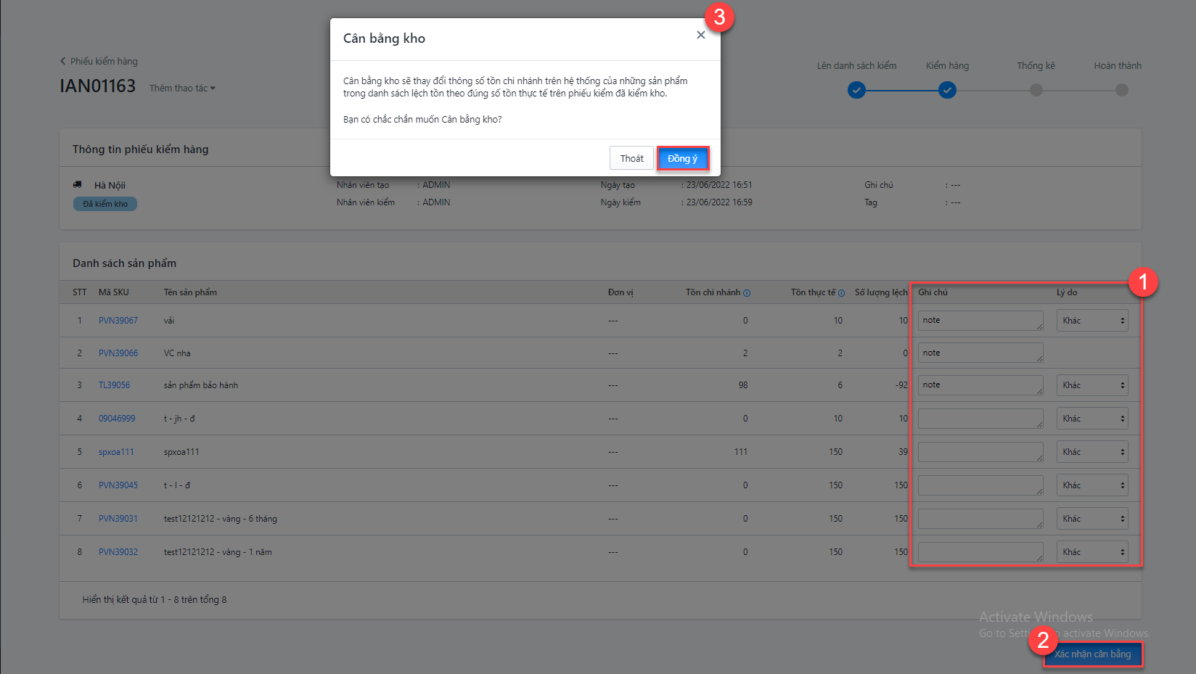Image resolution: width=1196 pixels, height=674 pixels.
Task: Click the Mã SKU column header
Action: (114, 292)
